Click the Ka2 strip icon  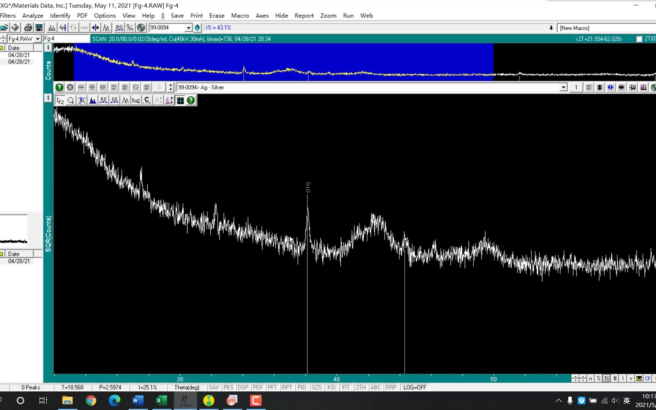(136, 100)
